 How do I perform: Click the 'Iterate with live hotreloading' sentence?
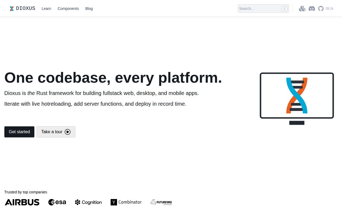(x=95, y=104)
